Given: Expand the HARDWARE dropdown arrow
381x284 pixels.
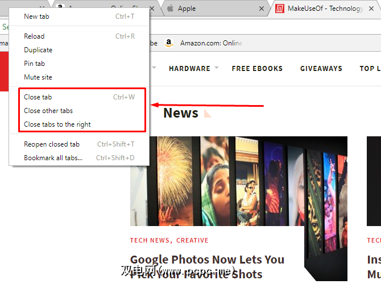Looking at the screenshot, I should [x=217, y=68].
